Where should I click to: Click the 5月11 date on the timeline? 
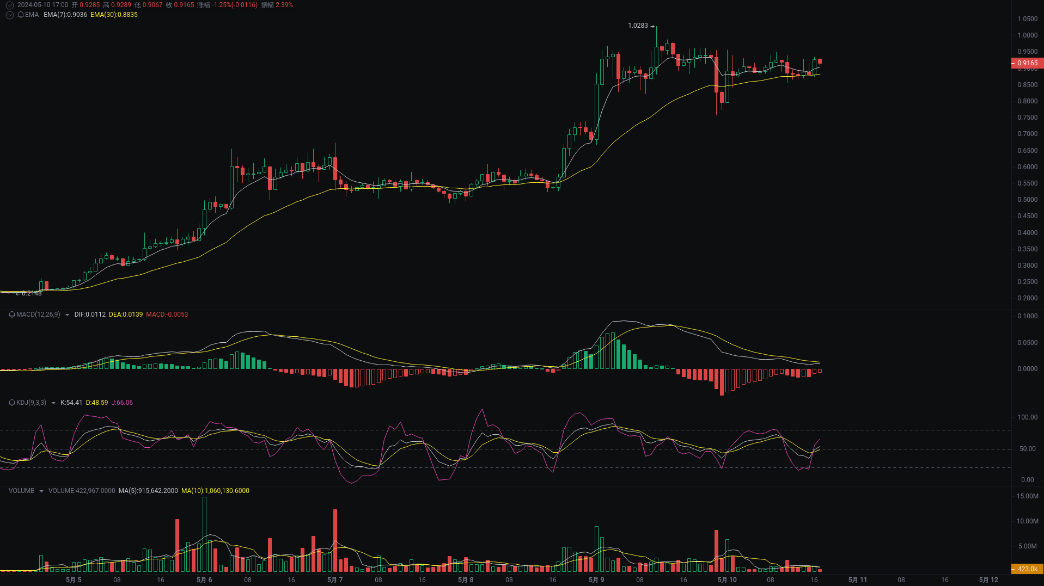coord(858,579)
